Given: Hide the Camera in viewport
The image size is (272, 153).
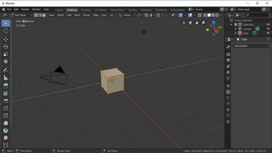Looking at the screenshot, I should [x=268, y=29].
